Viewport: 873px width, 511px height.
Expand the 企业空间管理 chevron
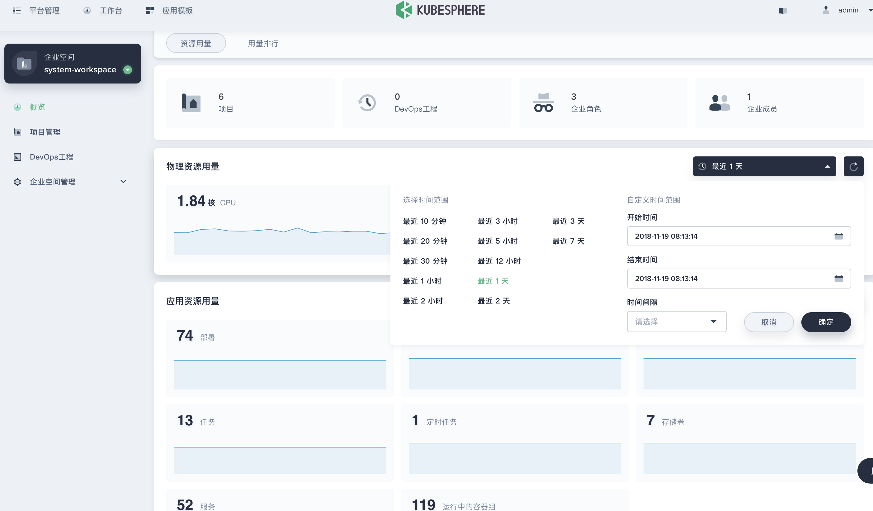123,181
